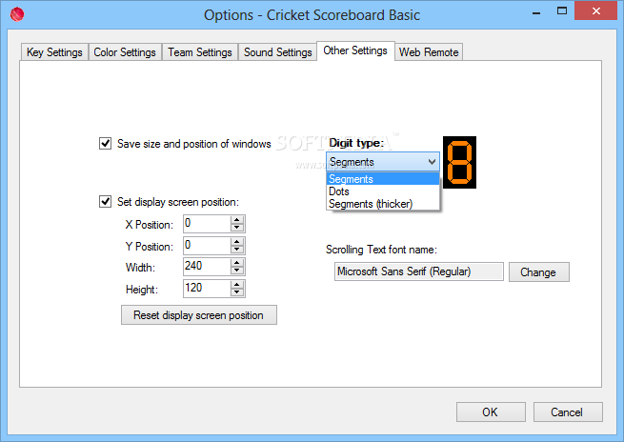Click the Digit type label
Image resolution: width=624 pixels, height=442 pixels.
point(356,143)
